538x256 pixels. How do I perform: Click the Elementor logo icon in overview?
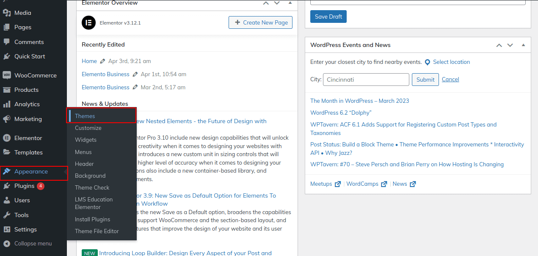click(88, 22)
